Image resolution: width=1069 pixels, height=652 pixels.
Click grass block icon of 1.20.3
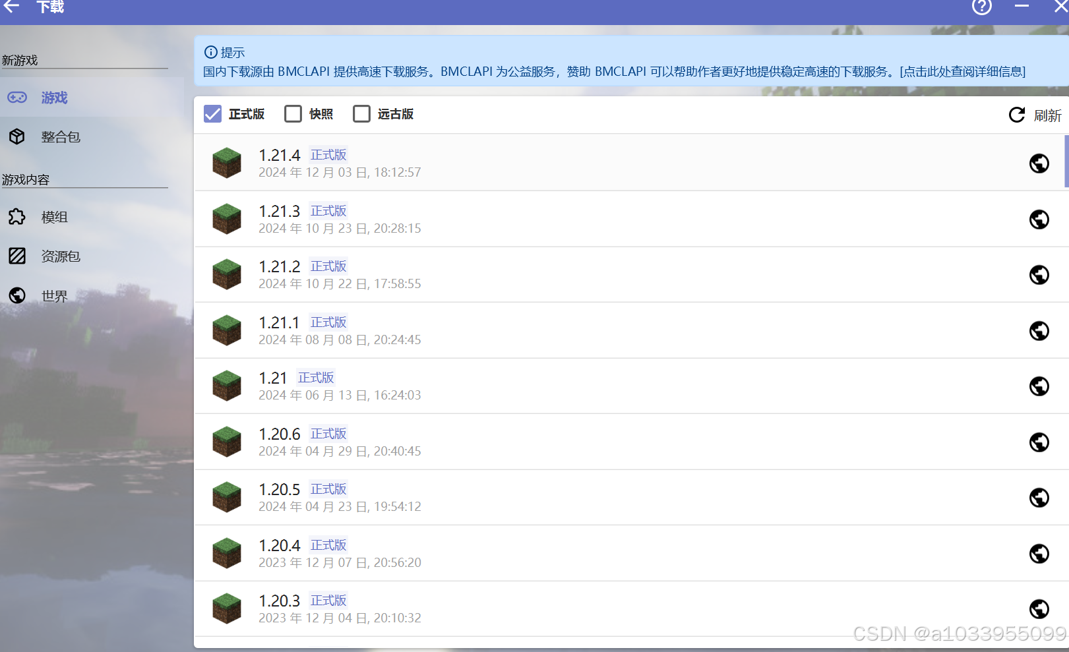227,608
